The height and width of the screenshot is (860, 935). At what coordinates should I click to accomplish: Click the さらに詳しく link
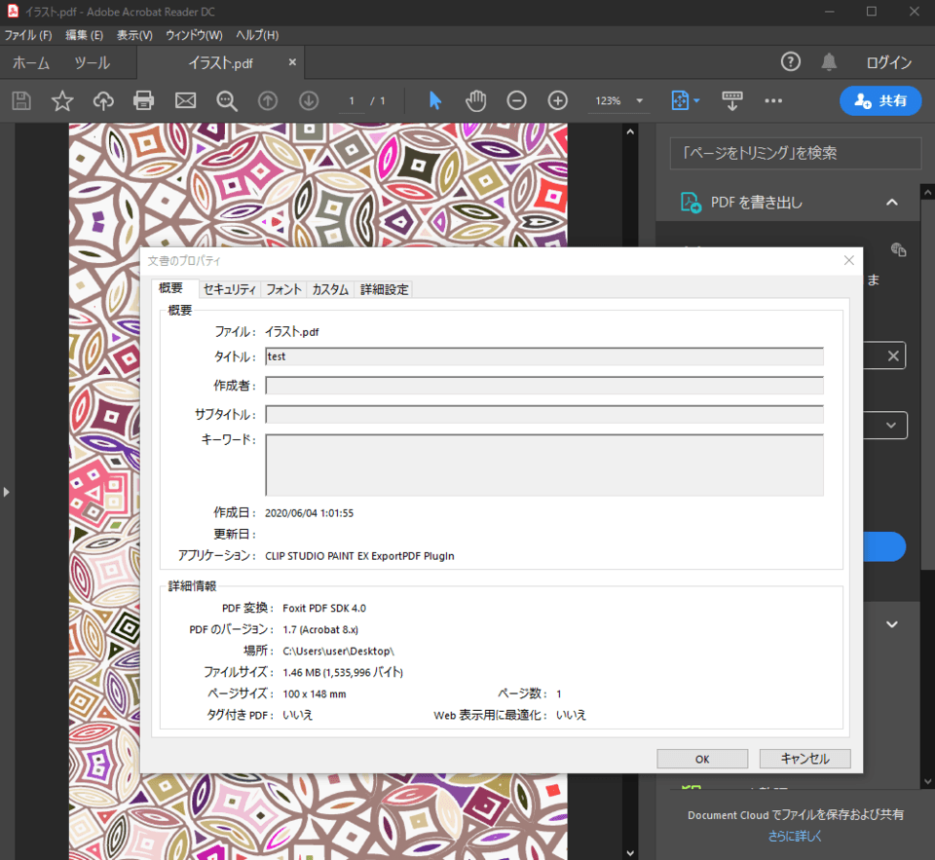coord(795,836)
